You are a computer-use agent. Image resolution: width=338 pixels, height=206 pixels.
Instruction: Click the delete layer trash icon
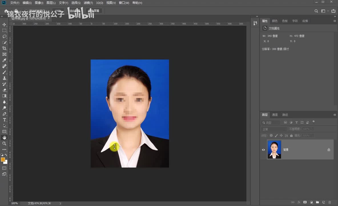coord(330,202)
